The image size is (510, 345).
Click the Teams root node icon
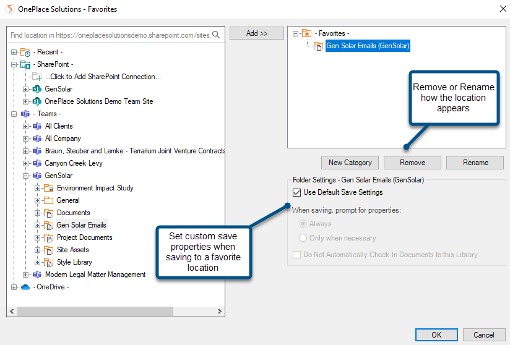coord(25,114)
